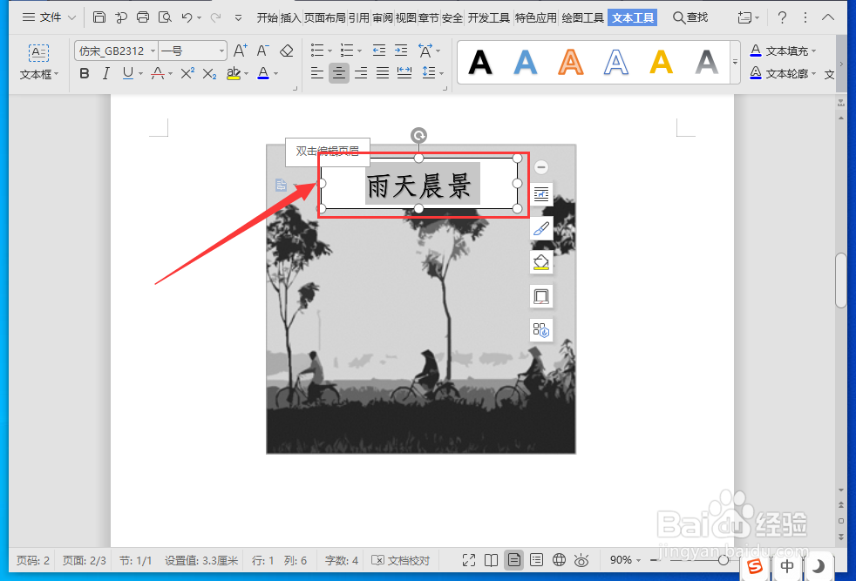The width and height of the screenshot is (856, 581).
Task: Switch to web layout view globe icon
Action: pos(559,560)
